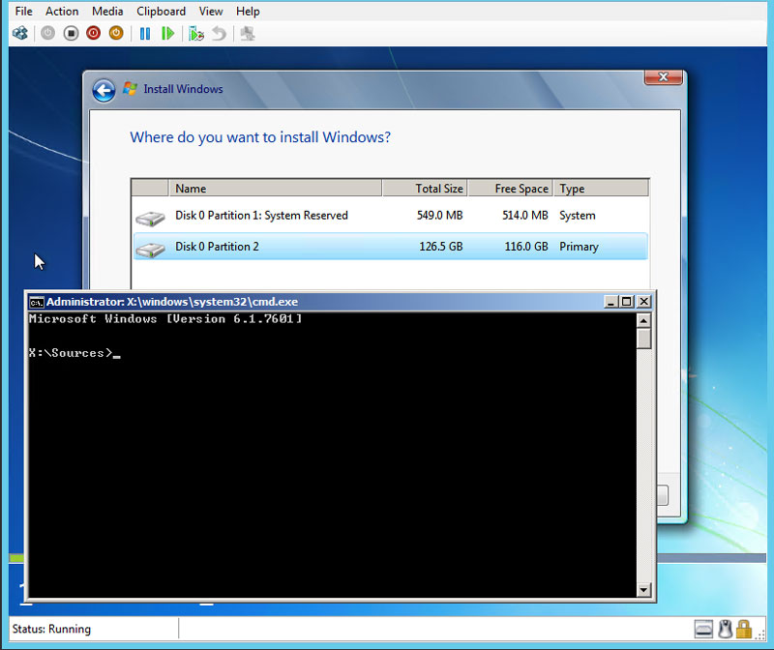This screenshot has width=774, height=650.
Task: Click the mouse status bar icon
Action: tap(725, 629)
